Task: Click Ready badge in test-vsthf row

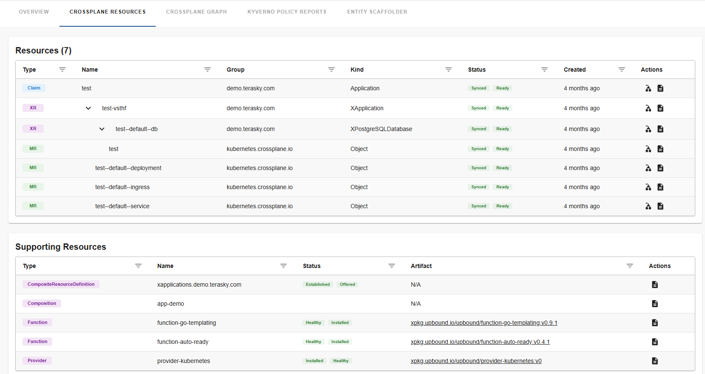Action: pos(503,108)
